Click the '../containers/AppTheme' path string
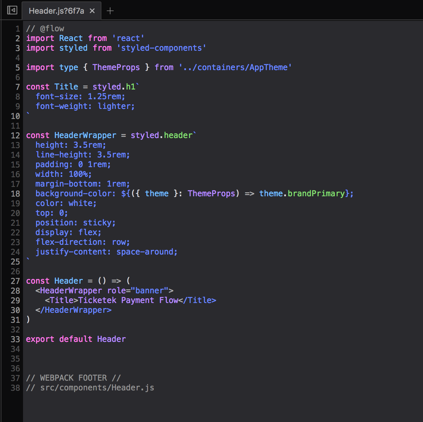This screenshot has width=423, height=422. coord(235,67)
